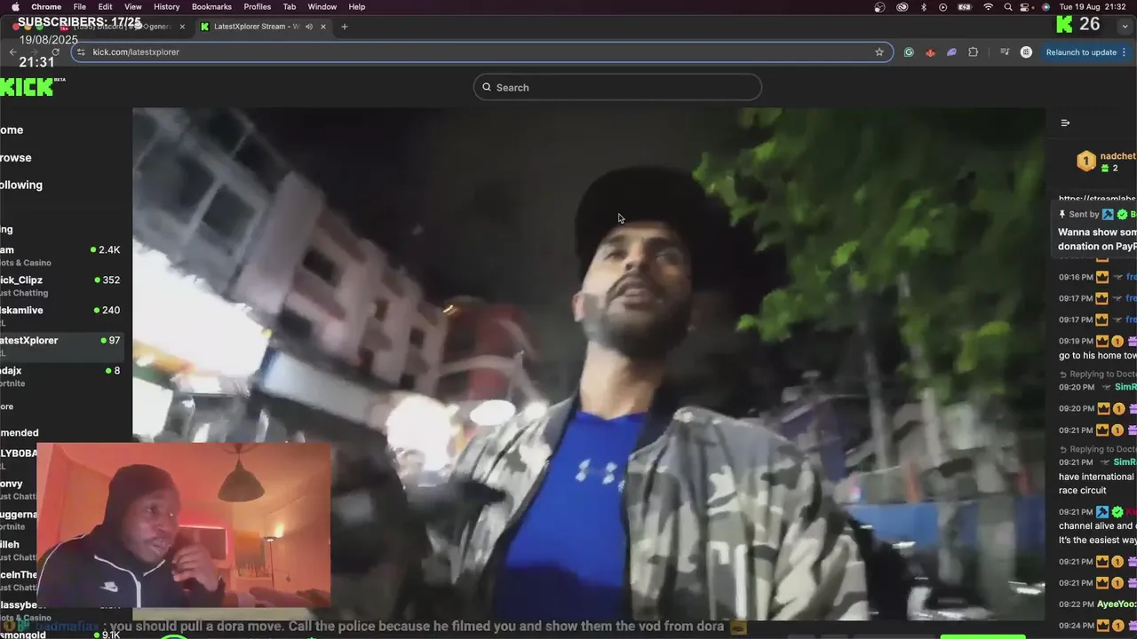Mute audio on LatestXplorer Stream tab

click(x=309, y=27)
